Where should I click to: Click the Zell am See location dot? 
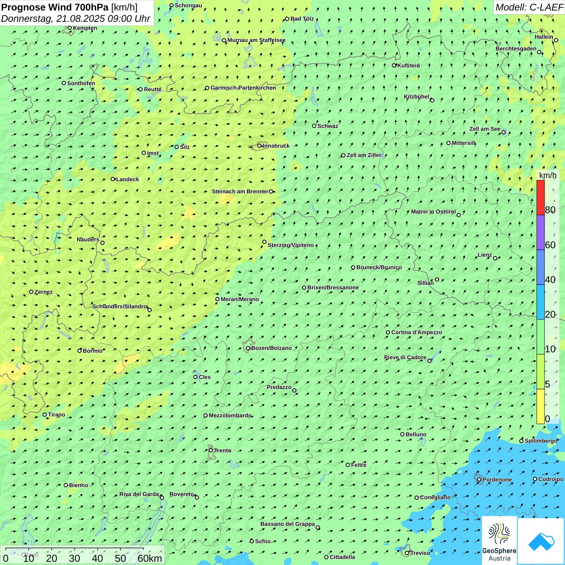503,132
